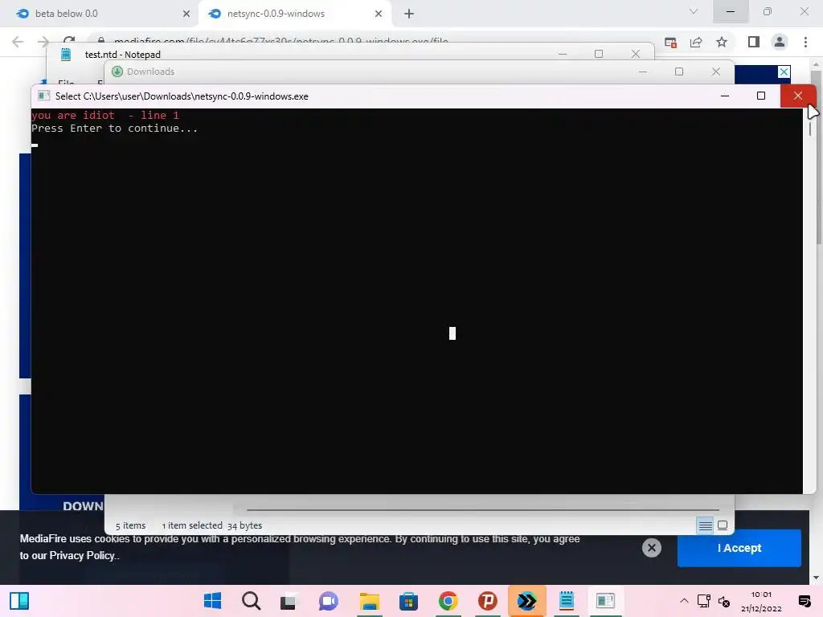Click the blocked pop-up icon in address bar
The image size is (823, 617).
tap(670, 42)
